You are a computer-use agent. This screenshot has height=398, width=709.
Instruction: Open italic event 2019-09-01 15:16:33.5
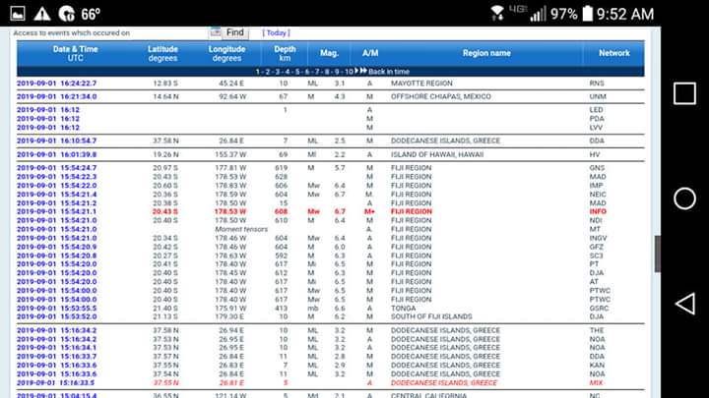[55, 383]
